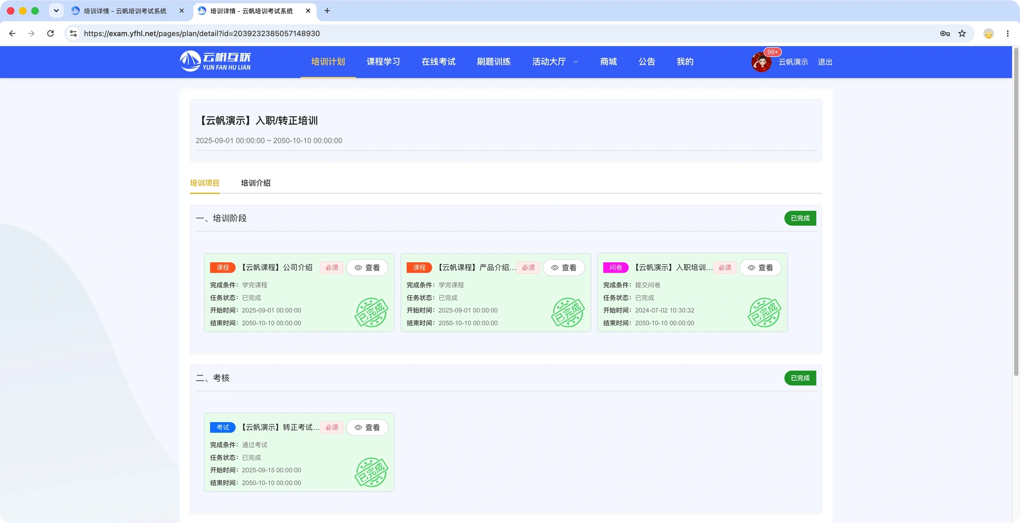Click the 云帆互联 logo
The width and height of the screenshot is (1020, 523).
[215, 61]
